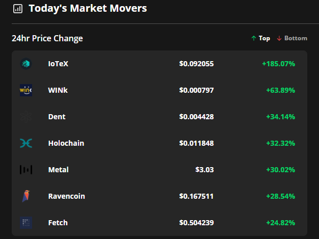Click the red down arrow beside Bottom
This screenshot has width=319, height=239.
[x=279, y=38]
